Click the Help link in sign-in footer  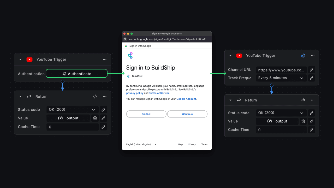pyautogui.click(x=180, y=144)
